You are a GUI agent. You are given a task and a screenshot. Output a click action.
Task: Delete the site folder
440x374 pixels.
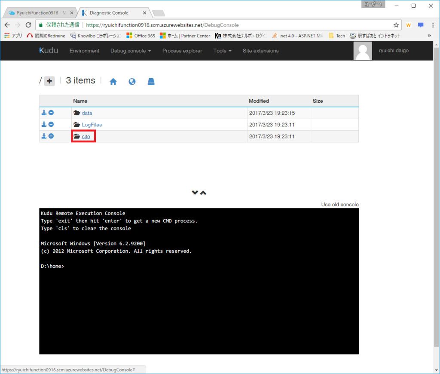point(51,136)
